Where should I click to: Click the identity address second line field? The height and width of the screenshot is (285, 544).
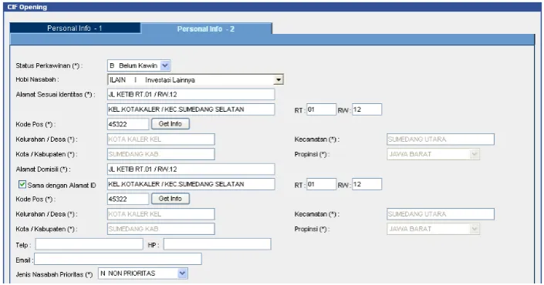[x=191, y=109]
